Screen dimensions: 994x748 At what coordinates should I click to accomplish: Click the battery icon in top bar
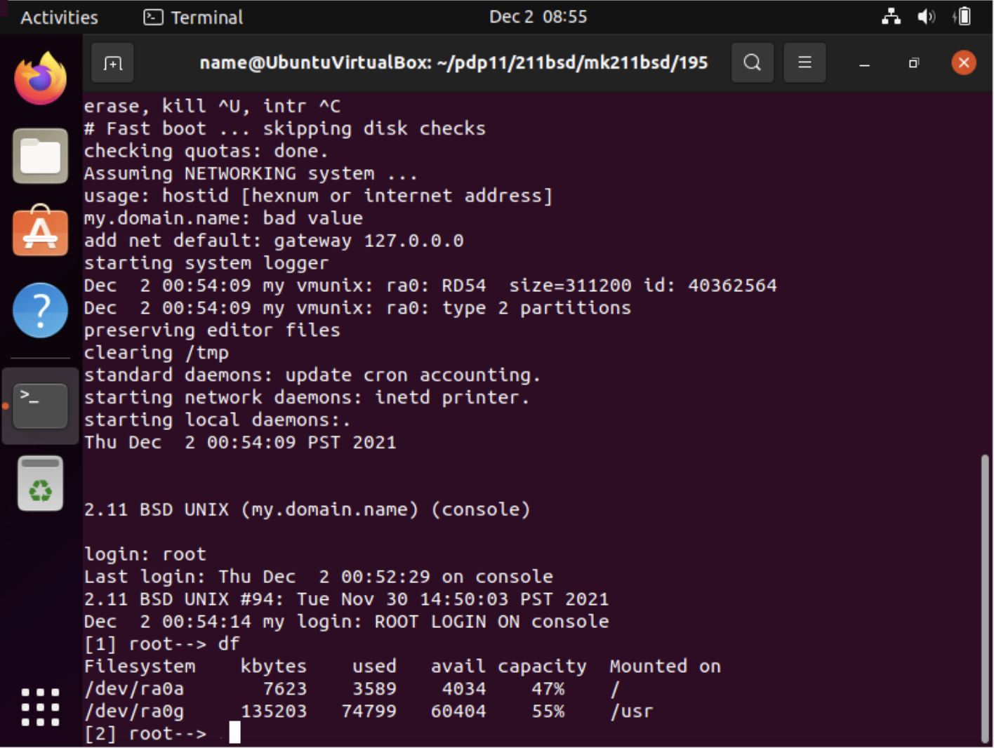(x=962, y=16)
